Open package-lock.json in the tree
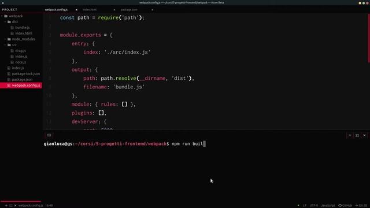The image size is (370, 208). coord(26,74)
